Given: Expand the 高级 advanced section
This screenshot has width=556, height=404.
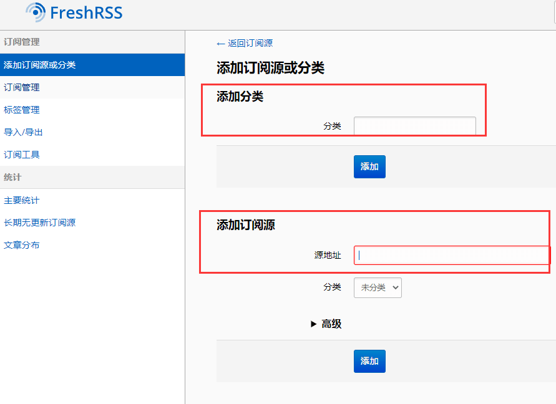Looking at the screenshot, I should [326, 324].
